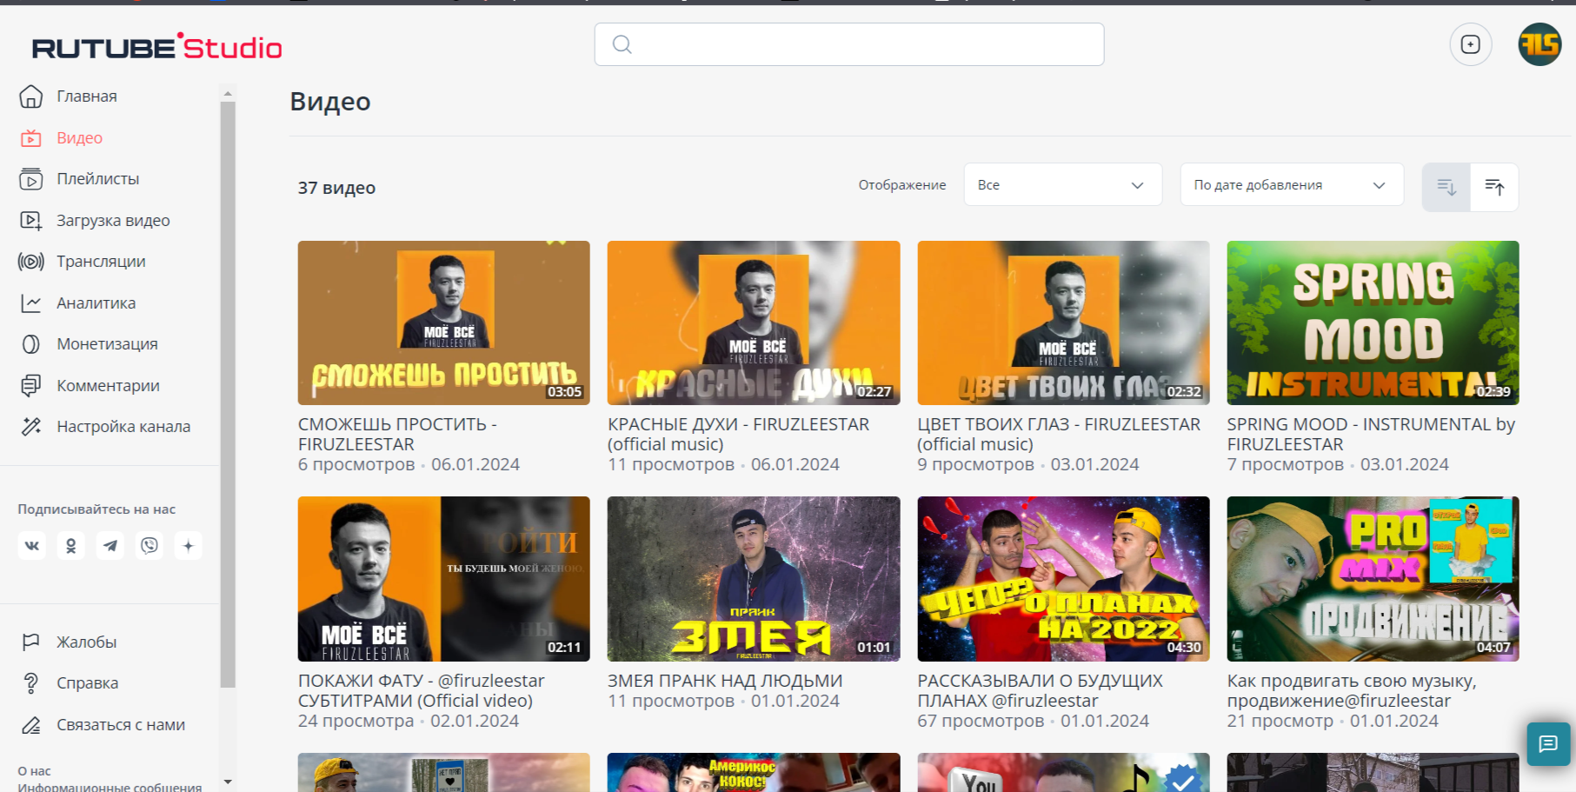This screenshot has width=1576, height=792.
Task: Click the Связаться с нами link
Action: 121,725
